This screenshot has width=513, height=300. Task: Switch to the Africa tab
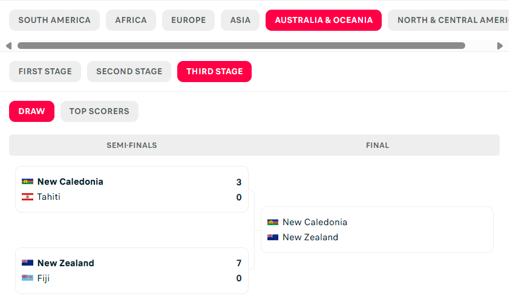coord(131,21)
